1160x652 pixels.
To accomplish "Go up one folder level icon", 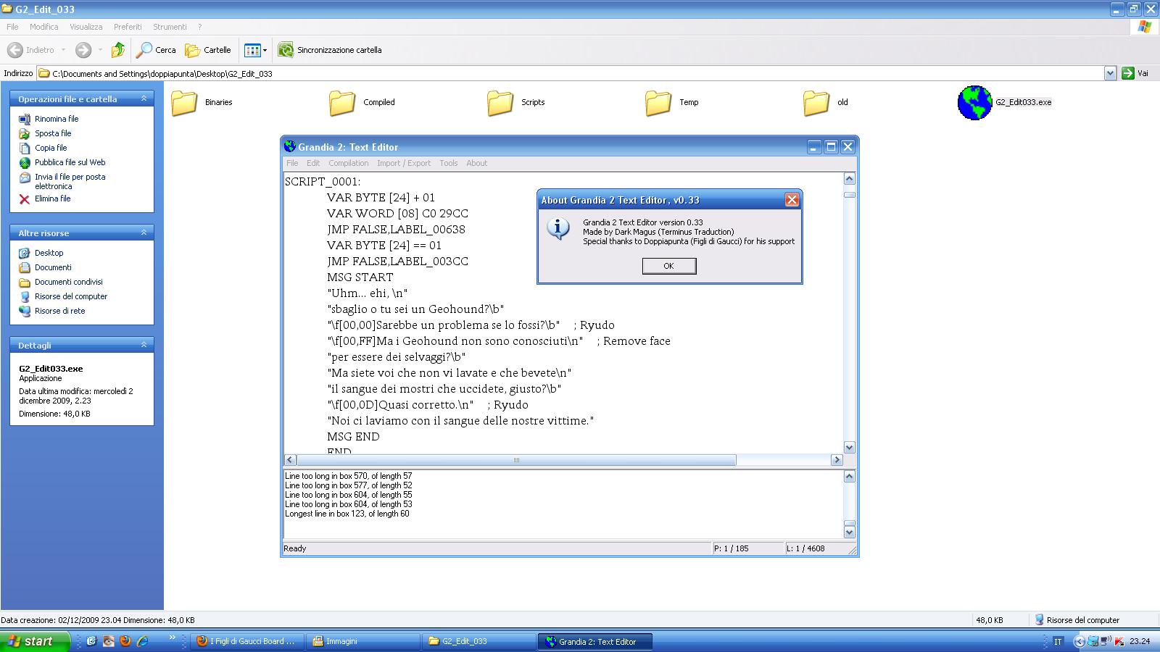I will coord(117,50).
